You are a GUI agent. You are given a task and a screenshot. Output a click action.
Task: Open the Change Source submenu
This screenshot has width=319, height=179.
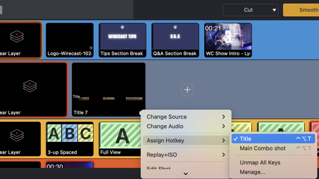(186, 117)
